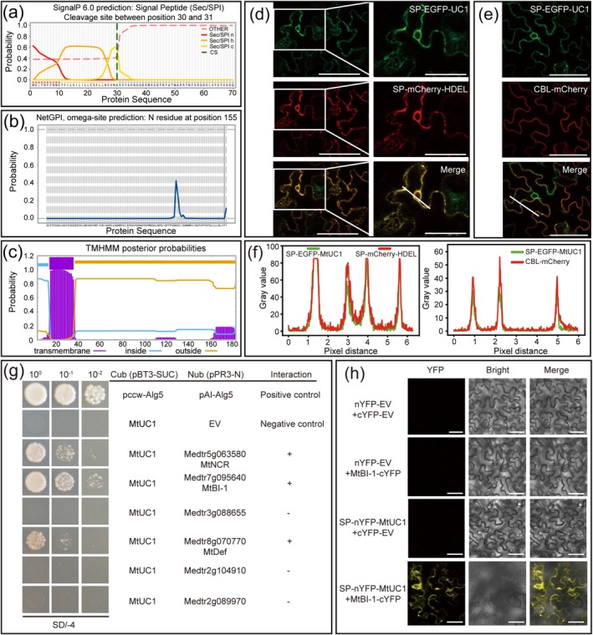Viewport: 593px width, 635px height.
Task: Click the 'inside' legend label in panel c
Action: [135, 351]
